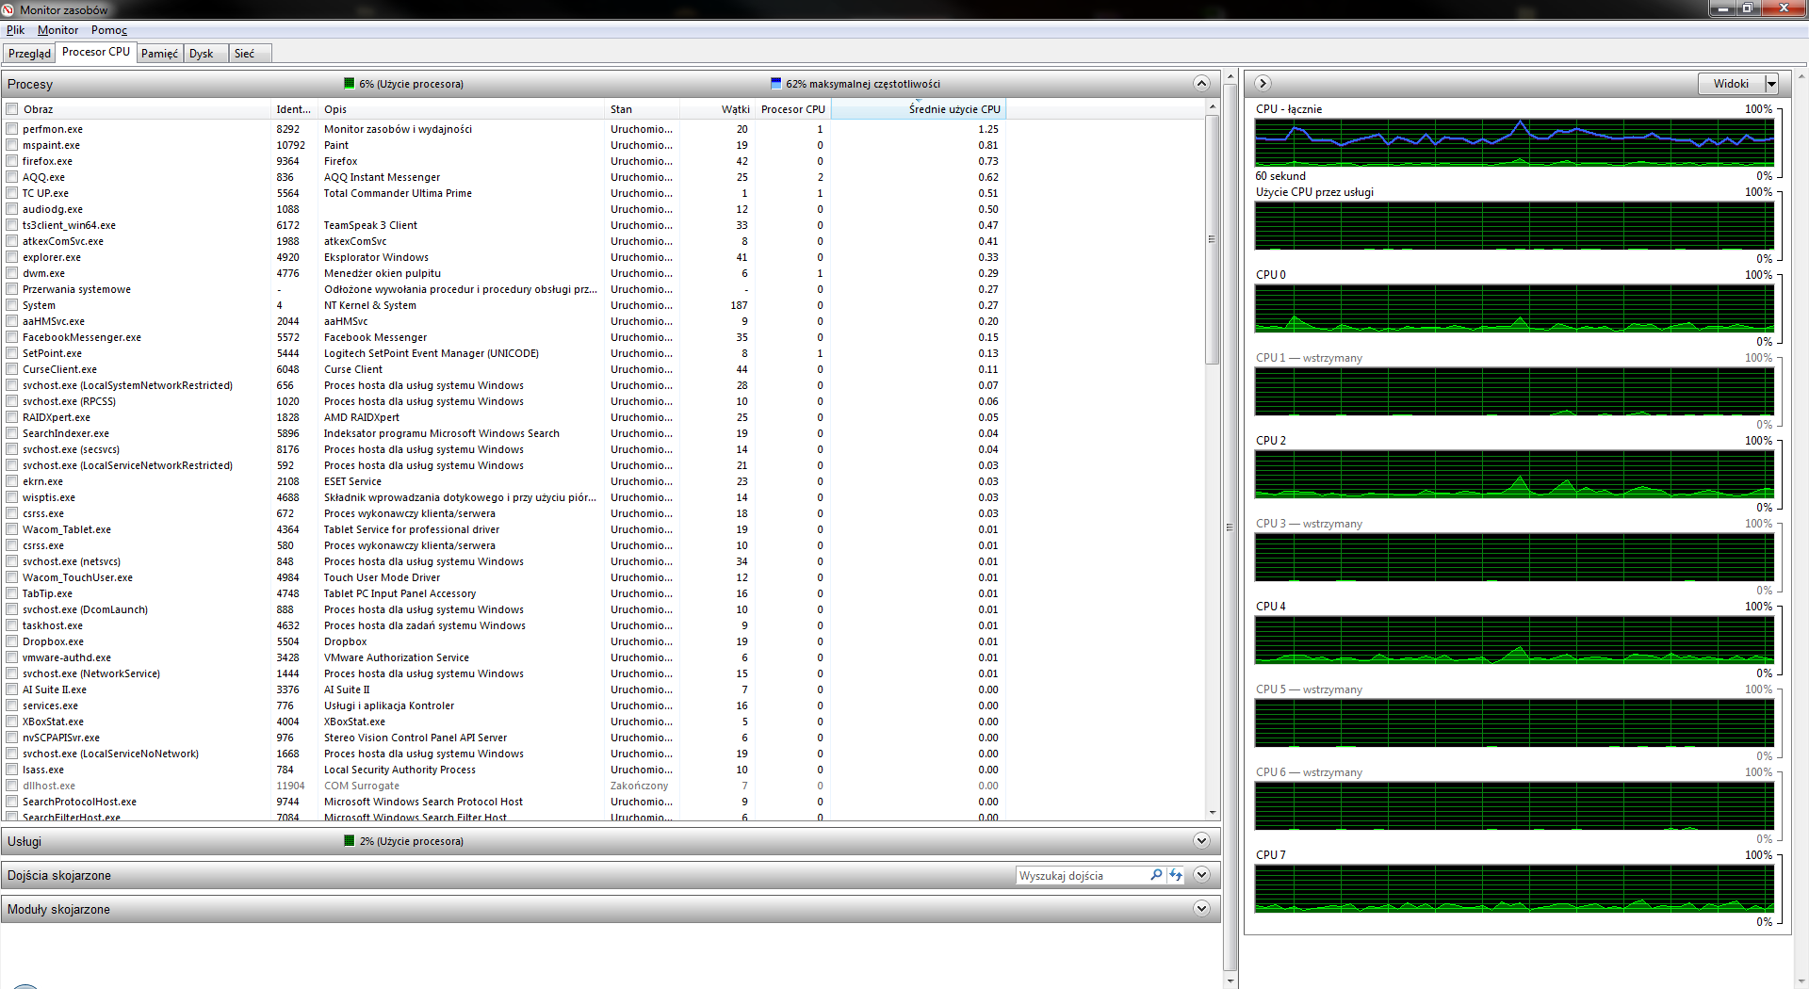Select the explorer.exe checkbox
The height and width of the screenshot is (989, 1809).
click(x=12, y=257)
